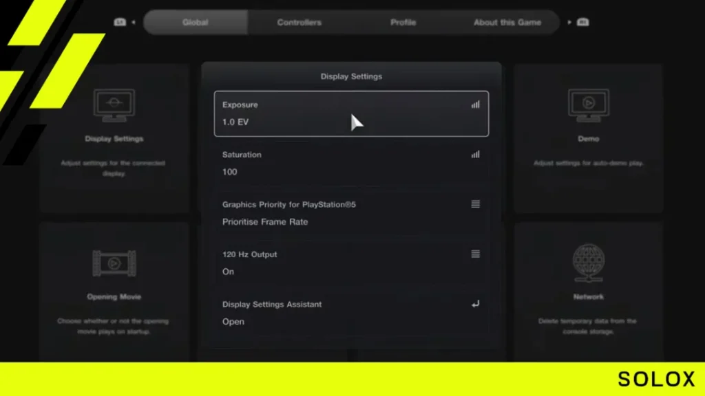Open the Display Settings monitor icon

[114, 105]
